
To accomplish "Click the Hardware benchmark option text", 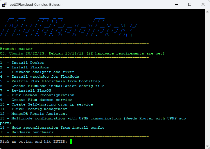I will click(33, 132).
